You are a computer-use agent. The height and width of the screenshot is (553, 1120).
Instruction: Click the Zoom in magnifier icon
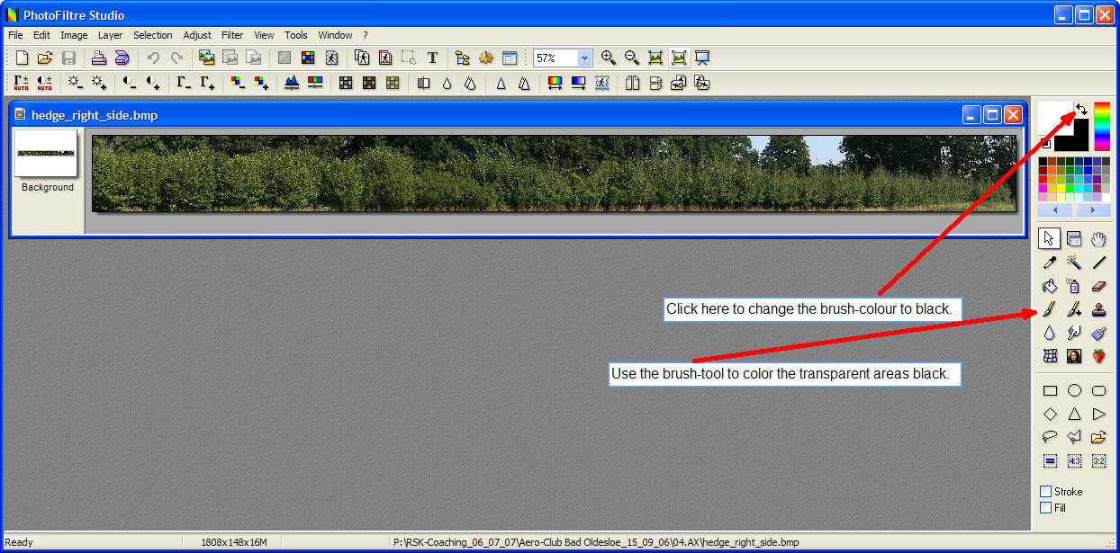tap(609, 58)
